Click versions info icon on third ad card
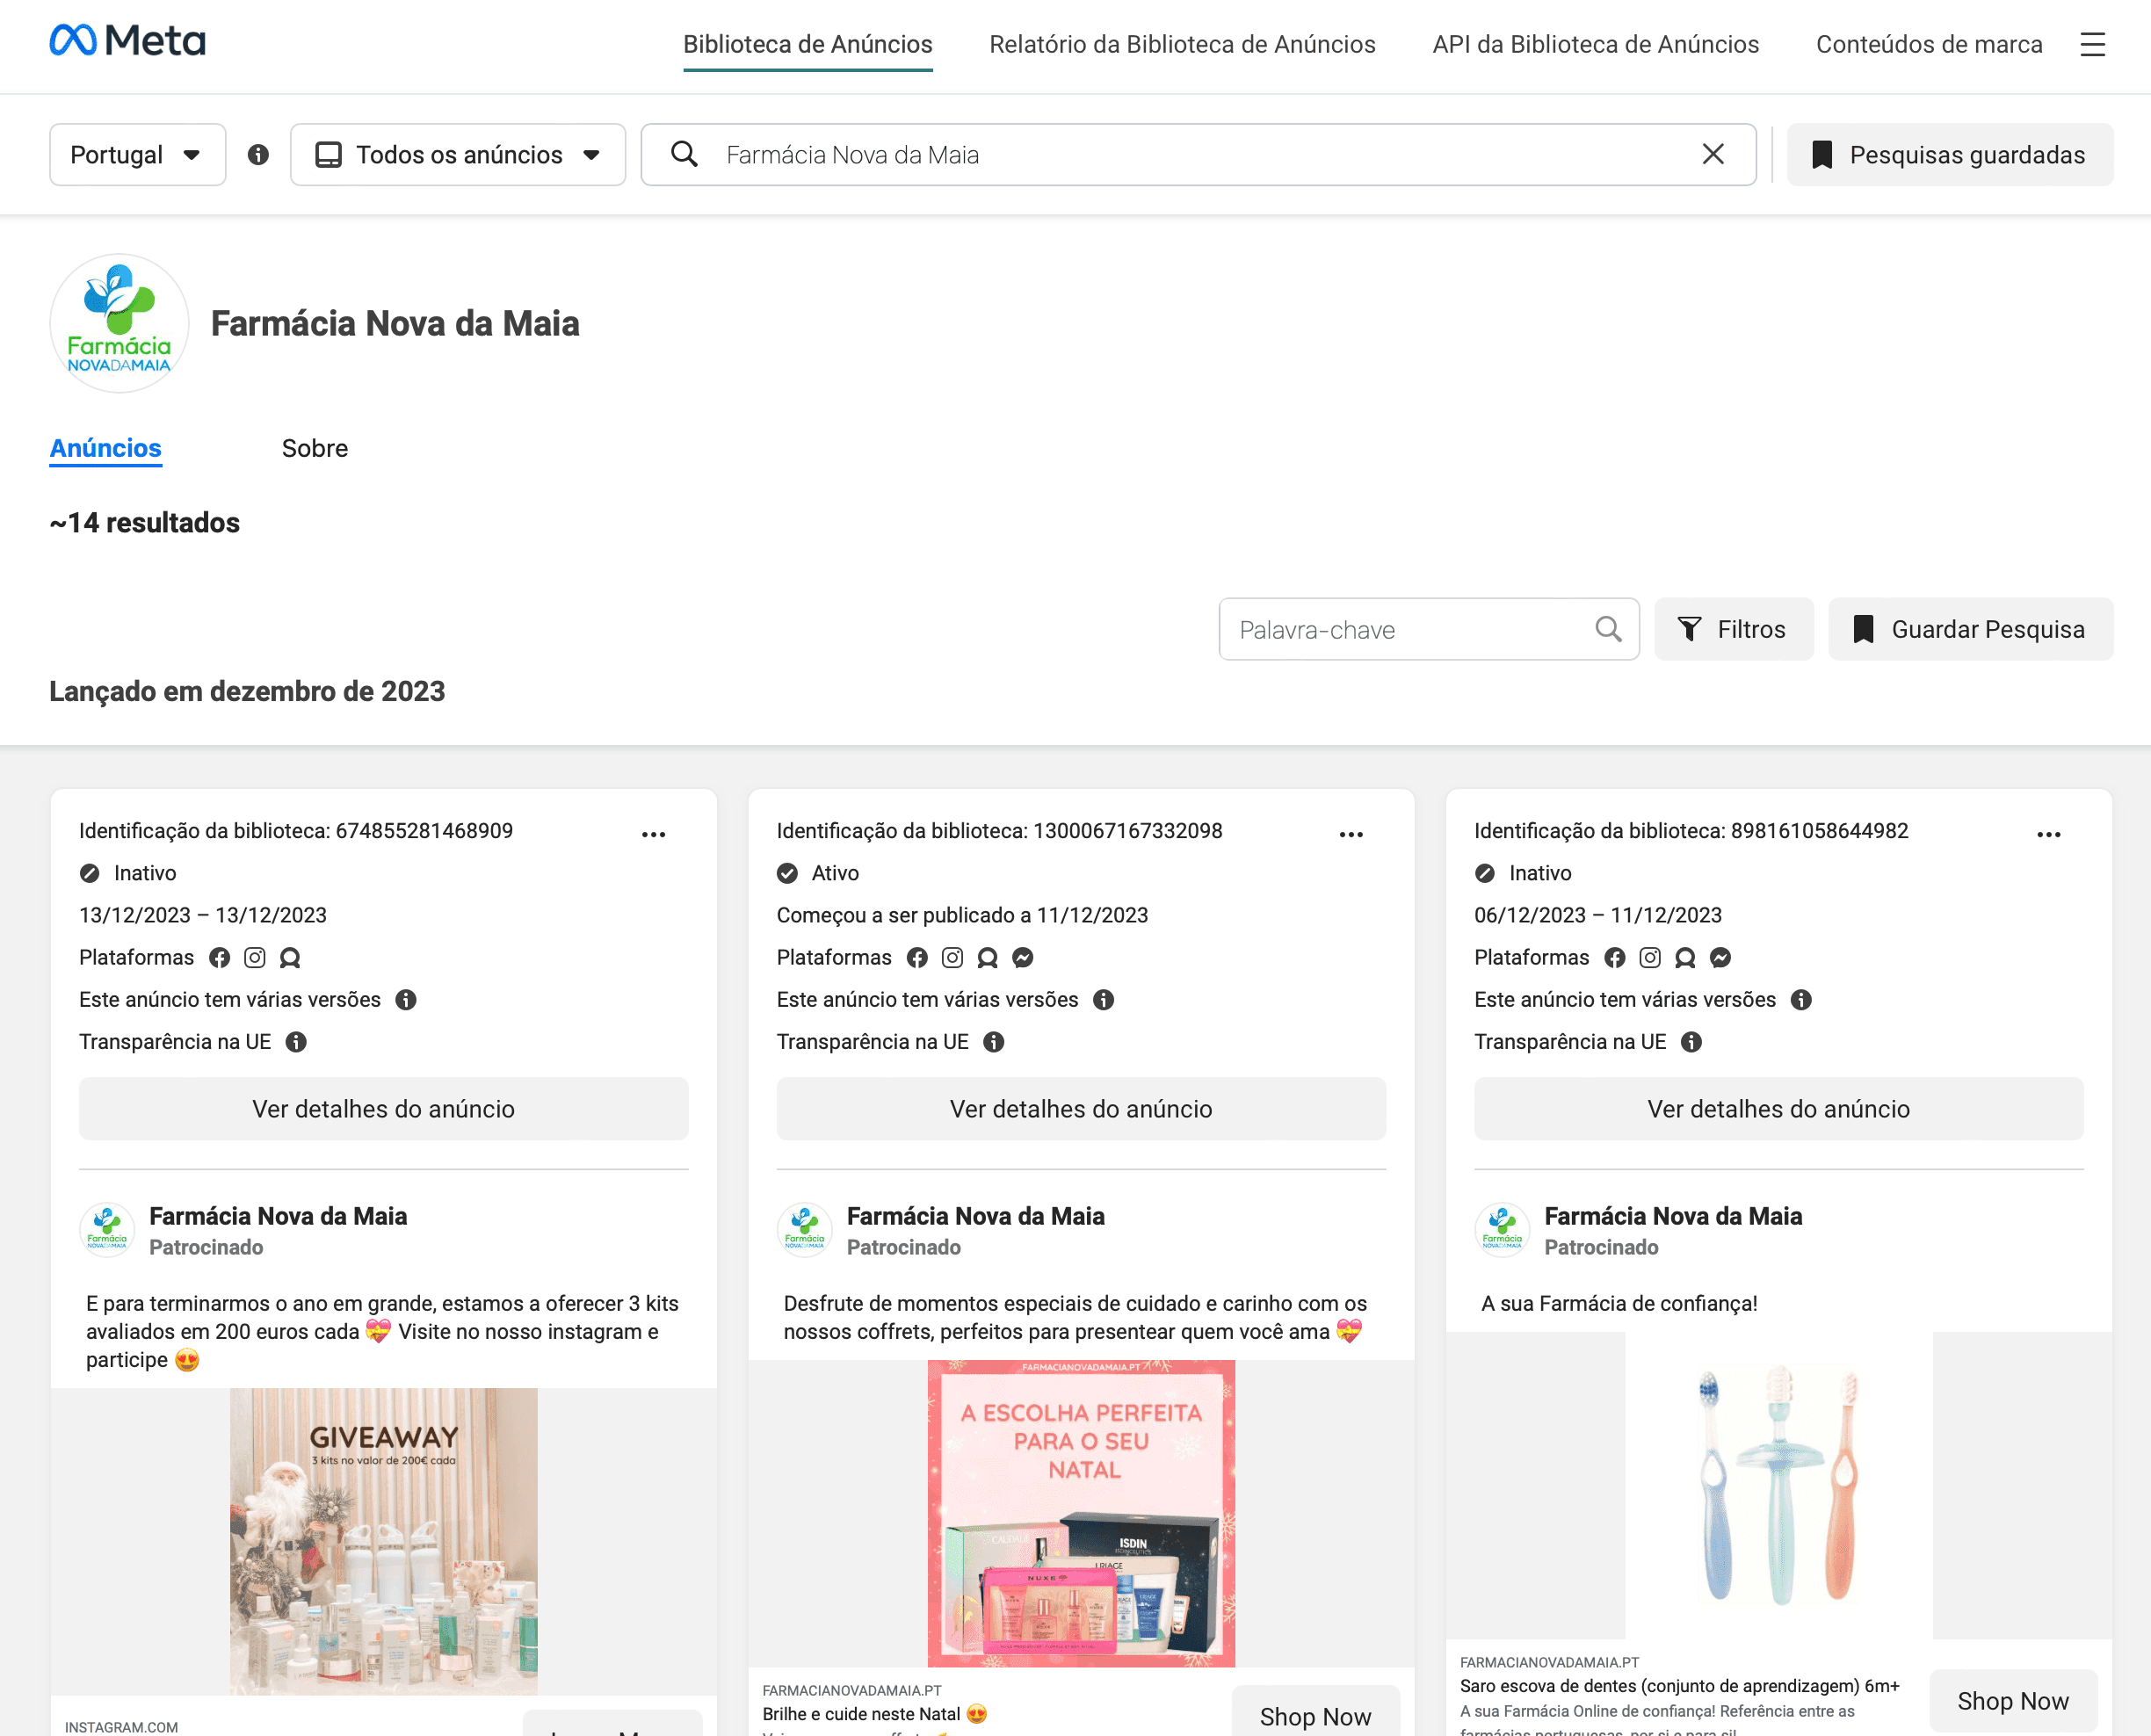 [1800, 1000]
